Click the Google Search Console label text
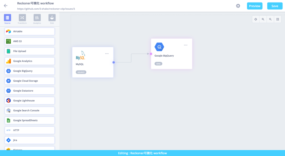The image size is (285, 156). click(26, 110)
